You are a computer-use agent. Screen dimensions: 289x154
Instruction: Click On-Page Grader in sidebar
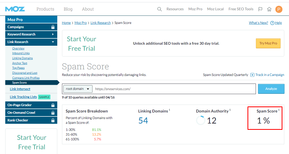tap(31, 105)
